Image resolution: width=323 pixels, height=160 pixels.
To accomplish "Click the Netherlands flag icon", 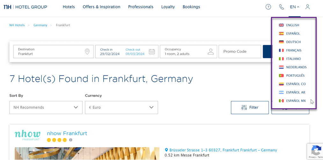I will pos(281,67).
